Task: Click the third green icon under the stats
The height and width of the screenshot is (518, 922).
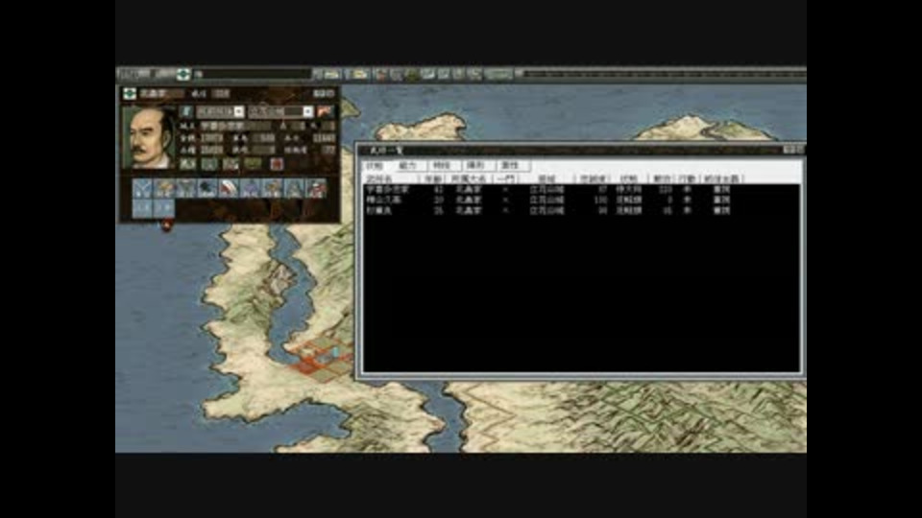Action: pyautogui.click(x=230, y=164)
